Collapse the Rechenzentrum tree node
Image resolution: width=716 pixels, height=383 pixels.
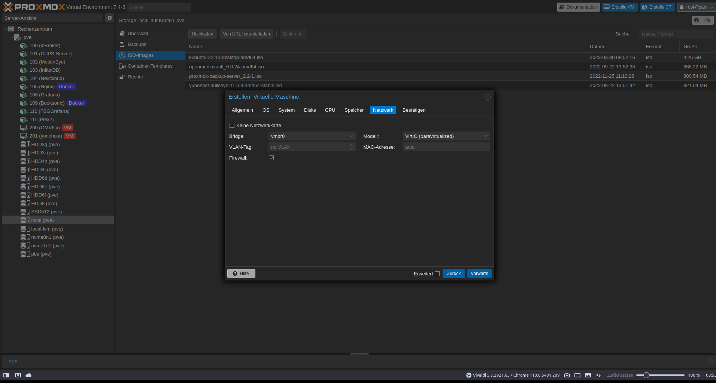click(x=5, y=29)
